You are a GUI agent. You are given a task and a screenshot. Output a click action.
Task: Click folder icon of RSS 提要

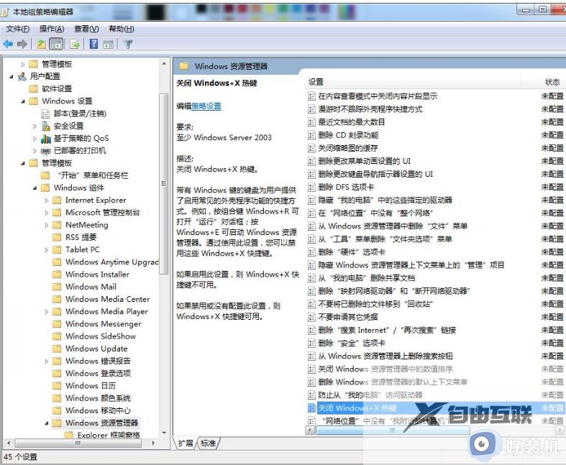[57, 237]
